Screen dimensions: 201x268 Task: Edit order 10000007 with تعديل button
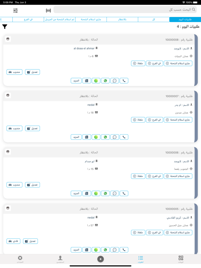point(32,129)
